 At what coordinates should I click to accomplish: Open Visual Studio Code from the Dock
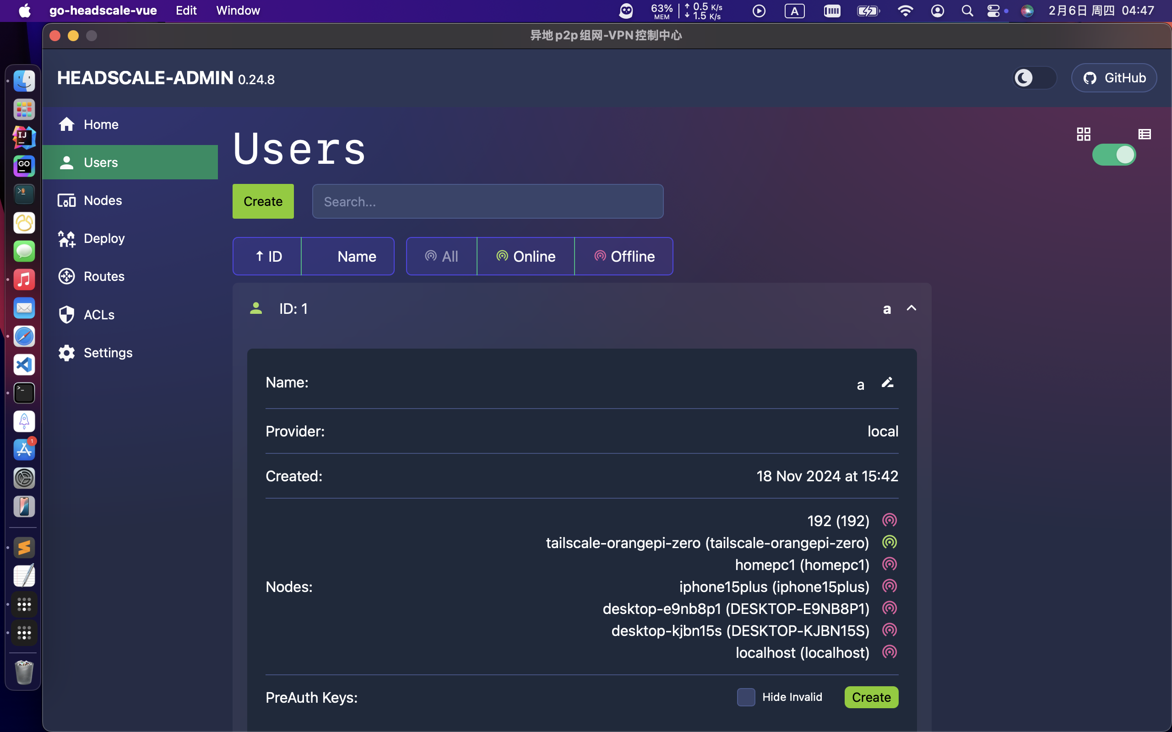click(24, 365)
